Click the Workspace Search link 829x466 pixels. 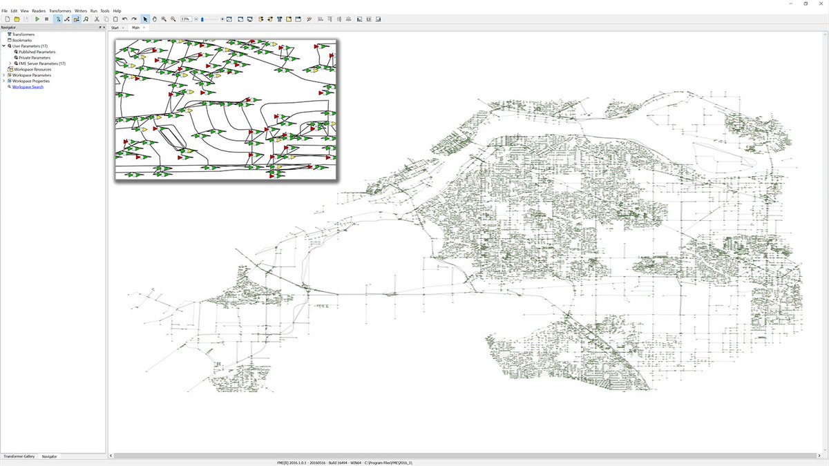pos(28,87)
